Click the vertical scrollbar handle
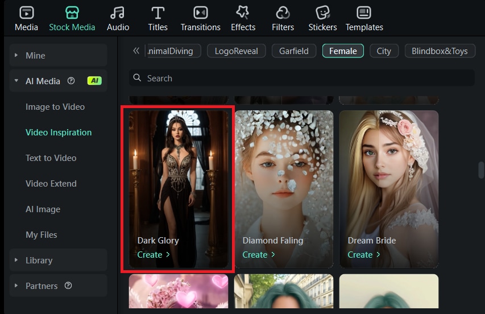Image resolution: width=485 pixels, height=314 pixels. click(481, 170)
